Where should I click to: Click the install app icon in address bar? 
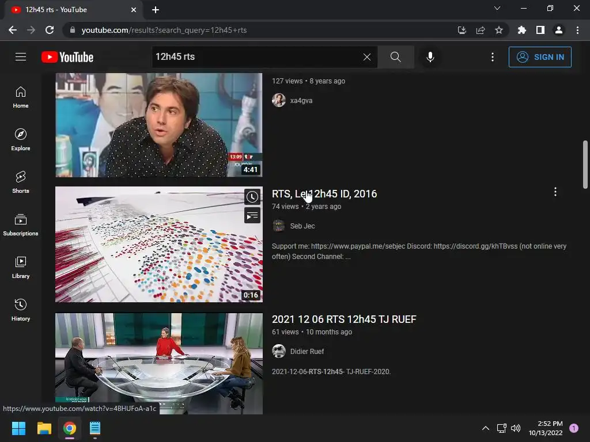tap(462, 30)
